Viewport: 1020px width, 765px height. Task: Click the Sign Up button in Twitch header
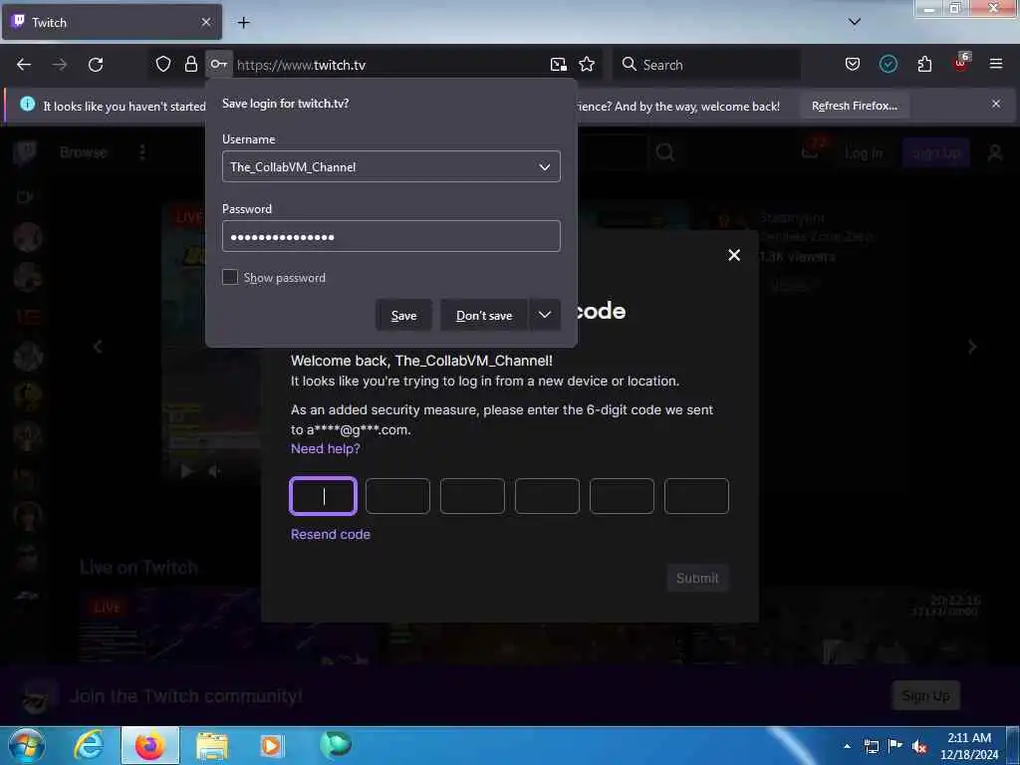936,152
